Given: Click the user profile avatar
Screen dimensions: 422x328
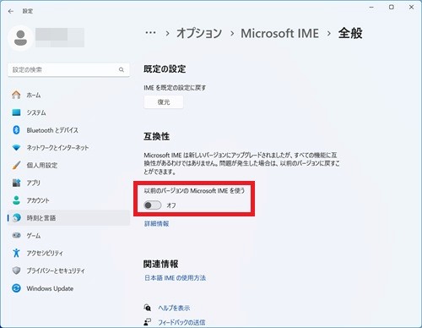Looking at the screenshot, I should [x=20, y=38].
